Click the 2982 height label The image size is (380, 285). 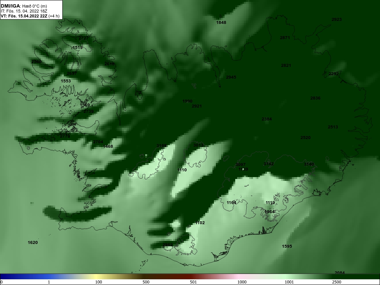tap(168, 245)
